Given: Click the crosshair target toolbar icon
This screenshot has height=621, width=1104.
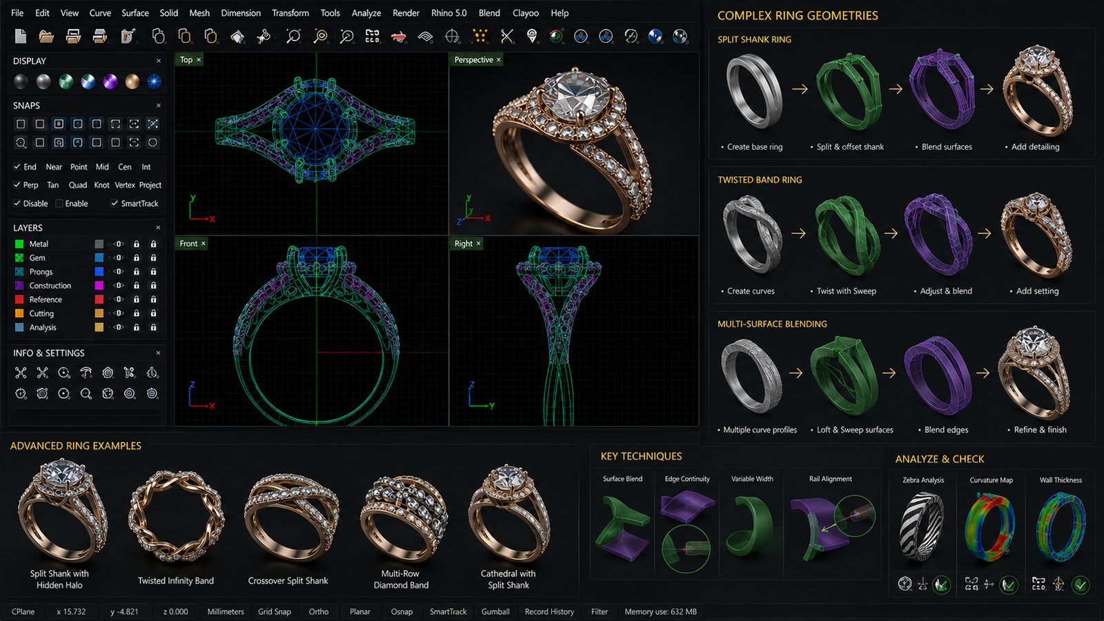Looking at the screenshot, I should click(452, 36).
